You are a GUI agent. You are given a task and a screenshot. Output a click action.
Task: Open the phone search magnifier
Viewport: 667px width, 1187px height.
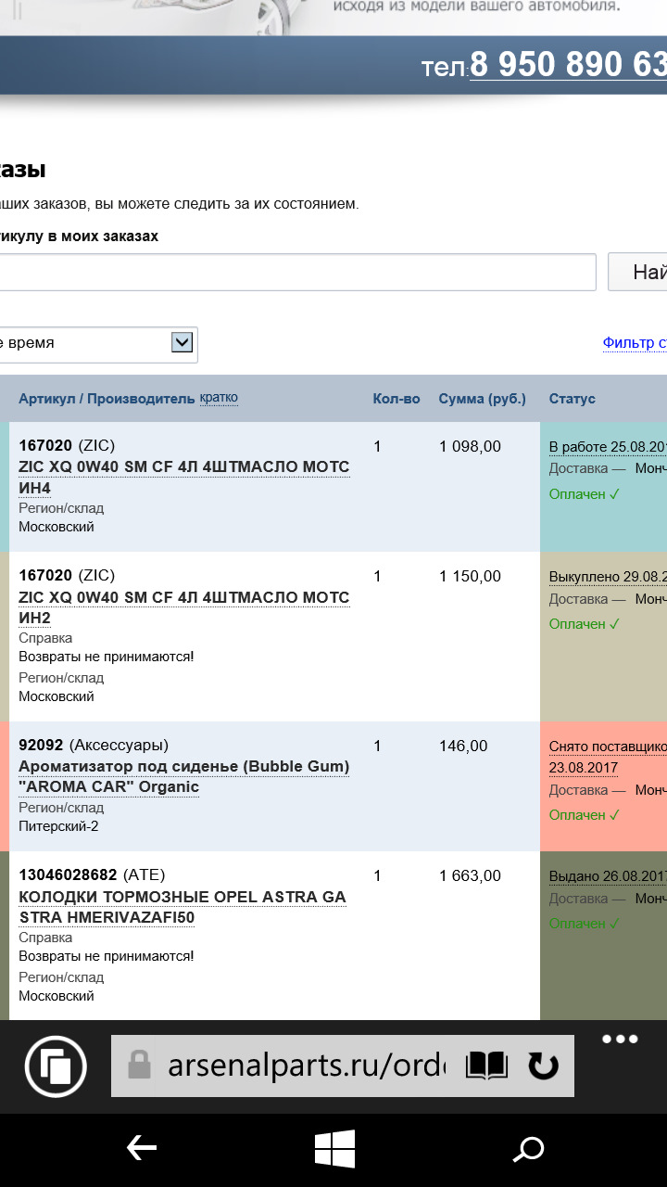point(528,1150)
